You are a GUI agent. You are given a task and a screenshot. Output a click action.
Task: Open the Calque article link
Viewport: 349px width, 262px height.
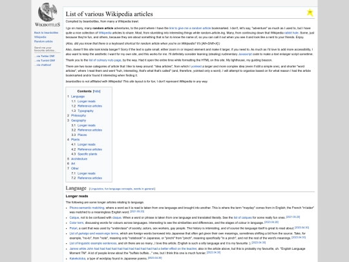click(x=74, y=217)
